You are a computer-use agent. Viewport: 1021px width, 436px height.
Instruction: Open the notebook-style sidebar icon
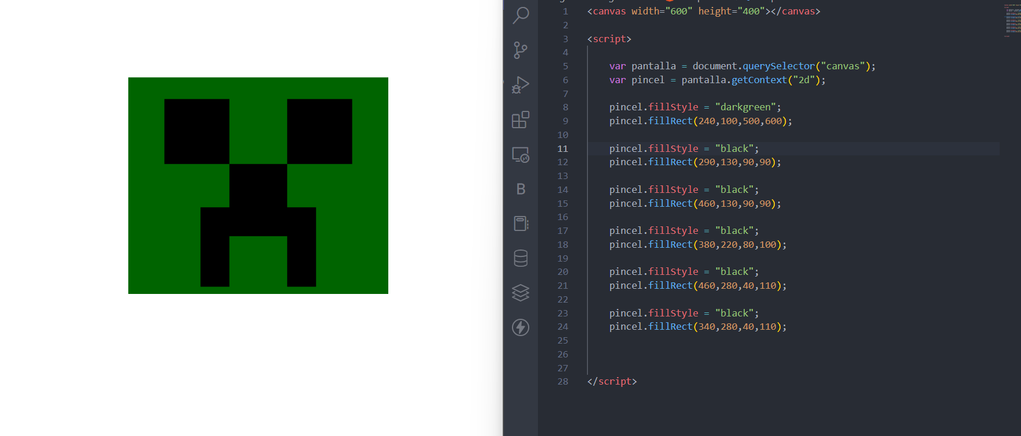[x=521, y=223]
